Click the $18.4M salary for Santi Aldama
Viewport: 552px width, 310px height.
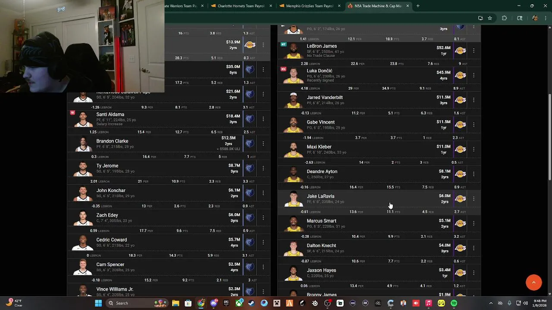click(233, 116)
